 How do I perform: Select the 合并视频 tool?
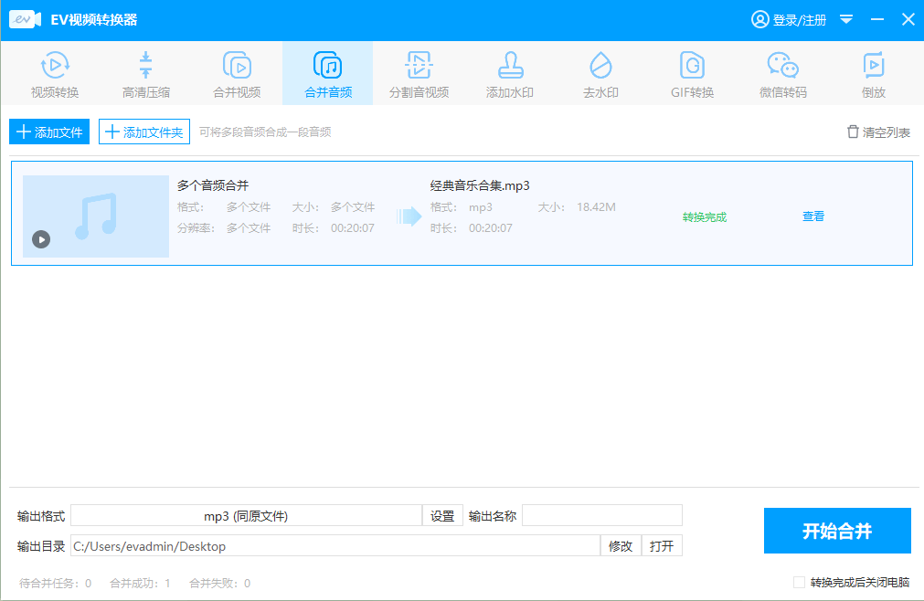[x=237, y=73]
